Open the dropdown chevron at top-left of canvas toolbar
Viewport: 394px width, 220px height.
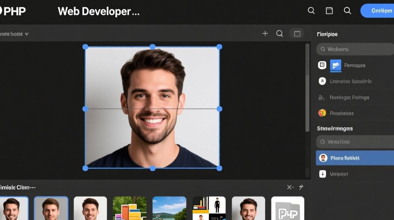coord(27,34)
